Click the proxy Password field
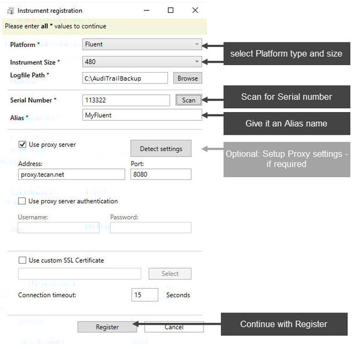353x349 pixels. [x=151, y=228]
